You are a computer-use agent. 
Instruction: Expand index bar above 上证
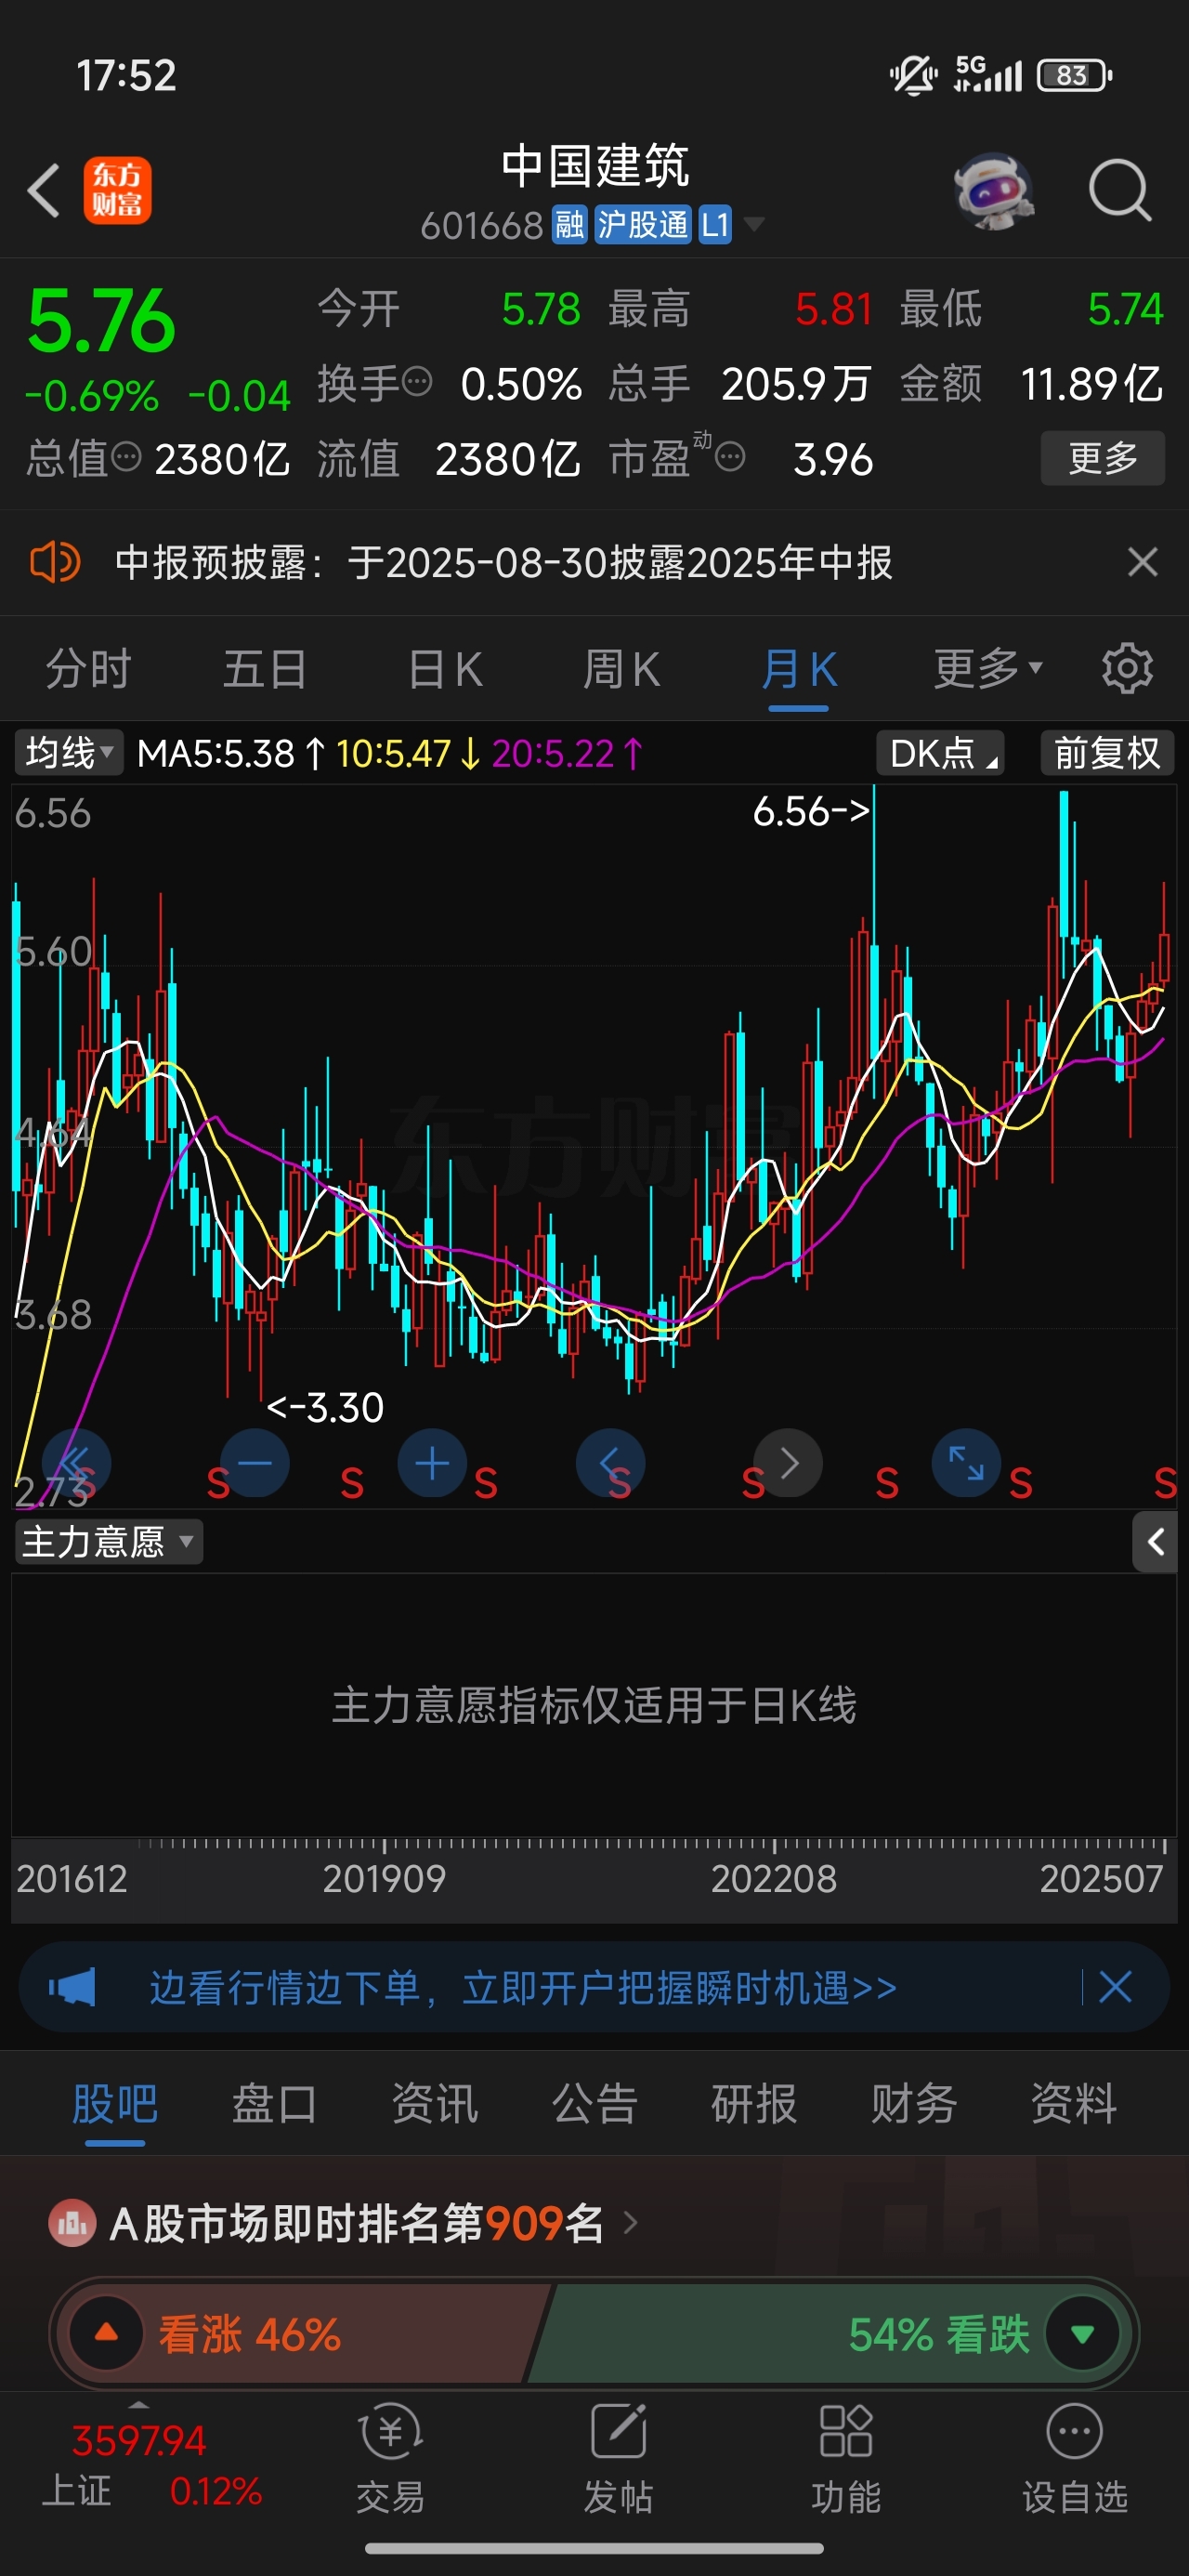139,2405
